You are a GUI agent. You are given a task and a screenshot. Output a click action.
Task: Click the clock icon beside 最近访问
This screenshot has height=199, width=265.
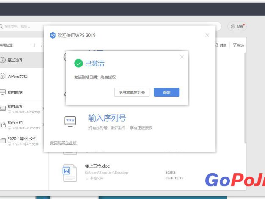pos(3,60)
